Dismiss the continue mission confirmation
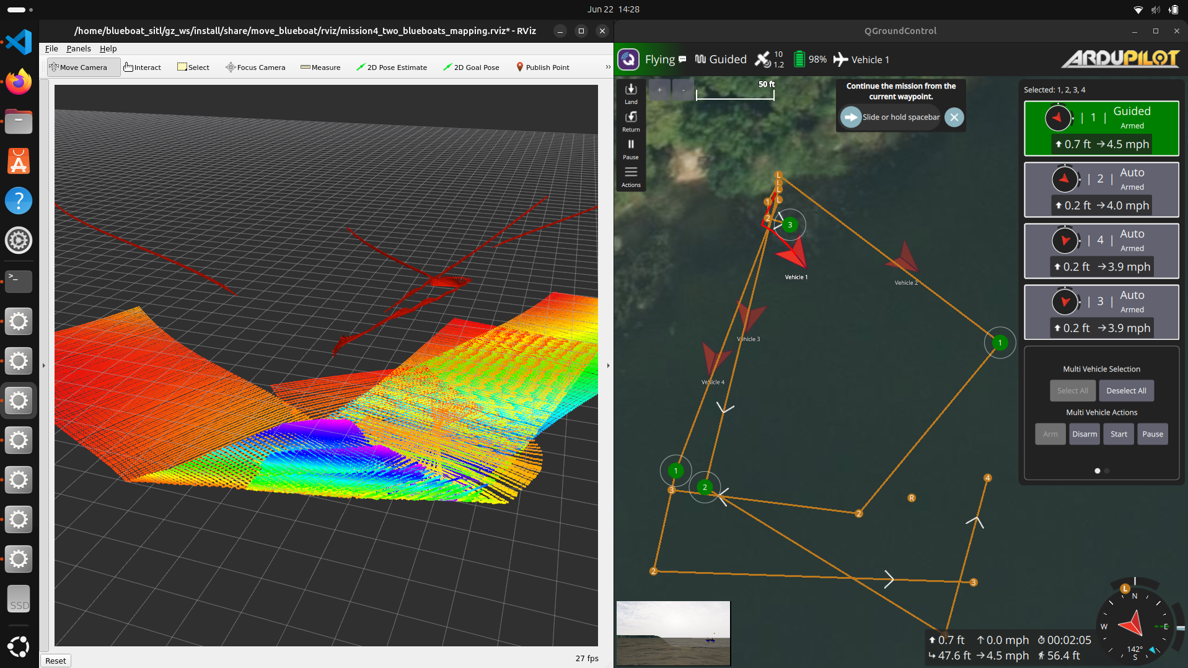Screen dimensions: 1188x668 [x=954, y=117]
